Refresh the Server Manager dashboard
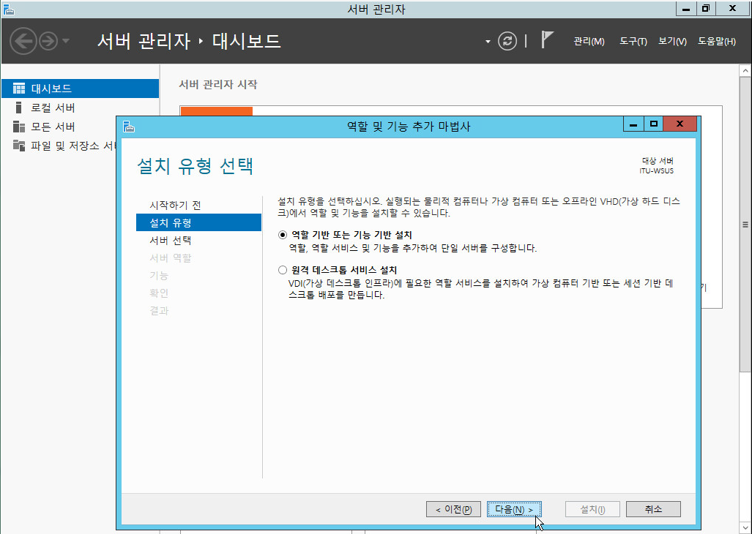 click(x=507, y=41)
